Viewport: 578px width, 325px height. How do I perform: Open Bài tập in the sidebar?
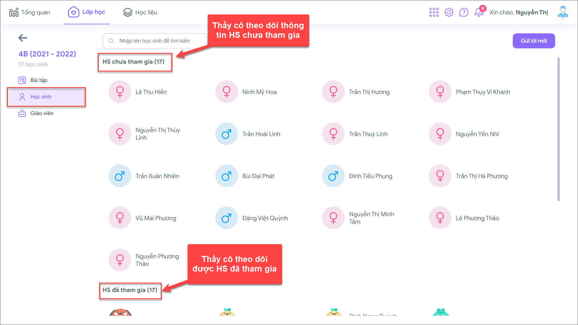click(x=38, y=80)
